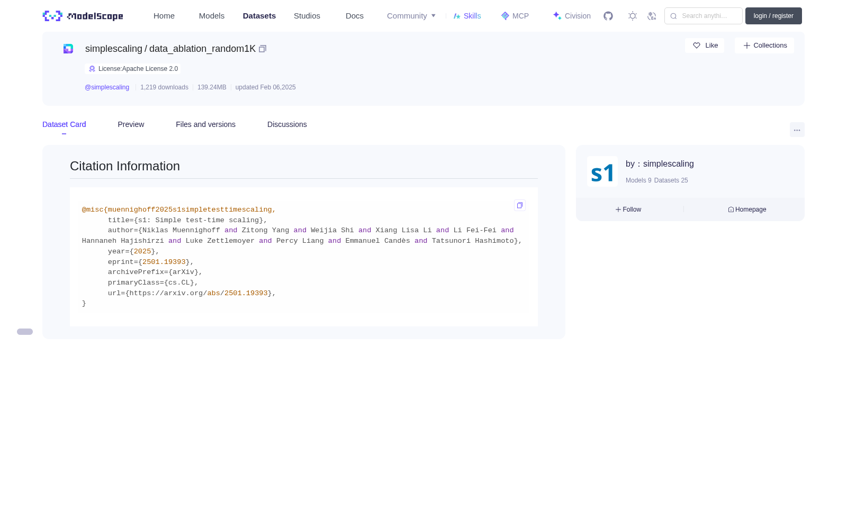Open the Skills nav item
This screenshot has height=529, width=847.
tap(467, 16)
